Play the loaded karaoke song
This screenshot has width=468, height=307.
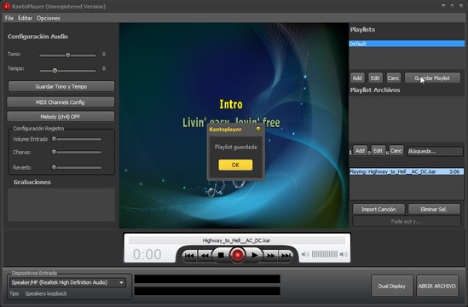[255, 255]
